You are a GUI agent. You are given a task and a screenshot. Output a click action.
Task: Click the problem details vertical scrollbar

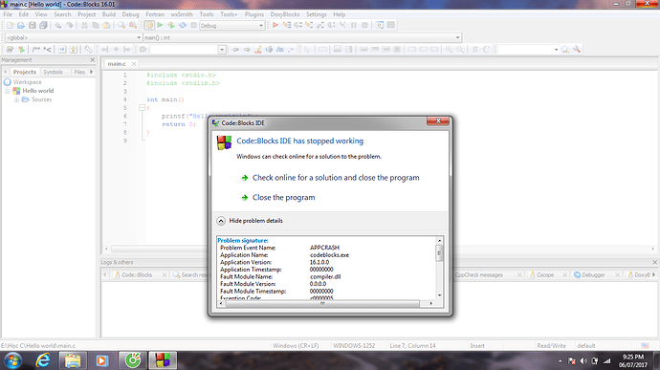pyautogui.click(x=439, y=268)
